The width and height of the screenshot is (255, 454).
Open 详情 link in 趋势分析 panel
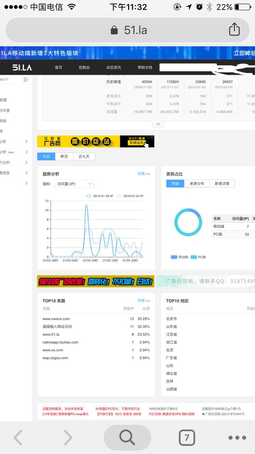coord(144,174)
